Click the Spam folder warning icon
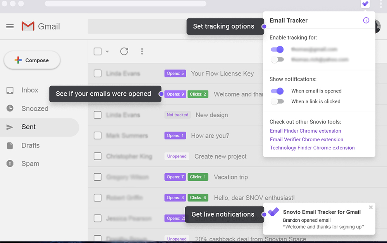This screenshot has width=387, height=243. (x=10, y=163)
